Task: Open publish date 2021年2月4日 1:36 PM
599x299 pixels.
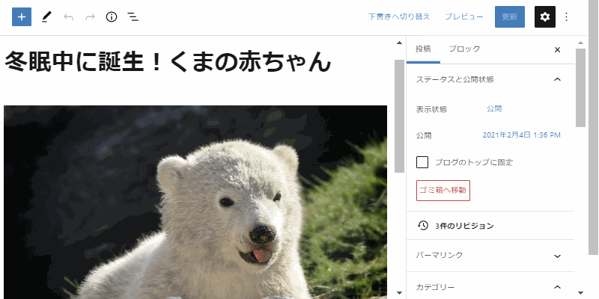Action: (x=521, y=135)
